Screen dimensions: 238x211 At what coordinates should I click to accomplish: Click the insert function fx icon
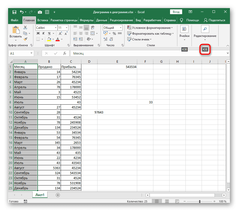(x=65, y=53)
